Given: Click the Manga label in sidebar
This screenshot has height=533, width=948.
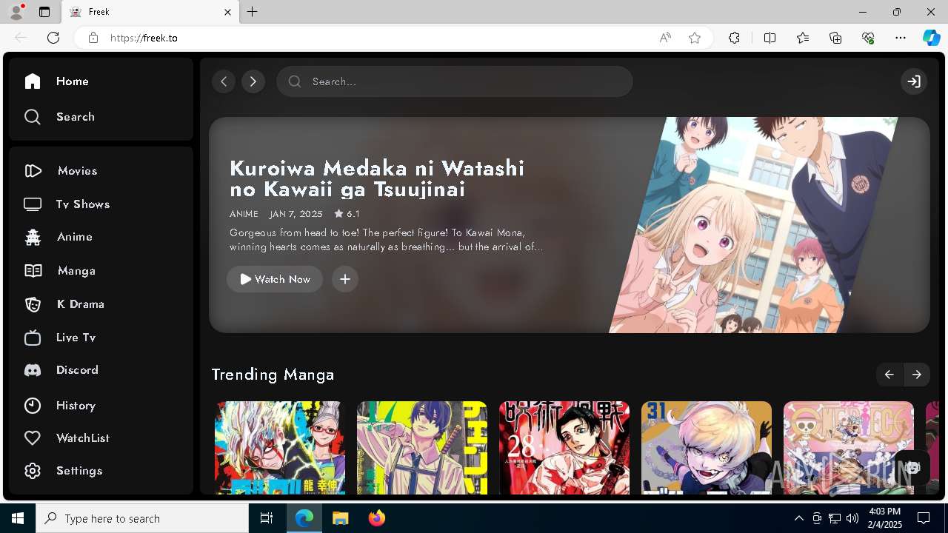Looking at the screenshot, I should pos(76,271).
